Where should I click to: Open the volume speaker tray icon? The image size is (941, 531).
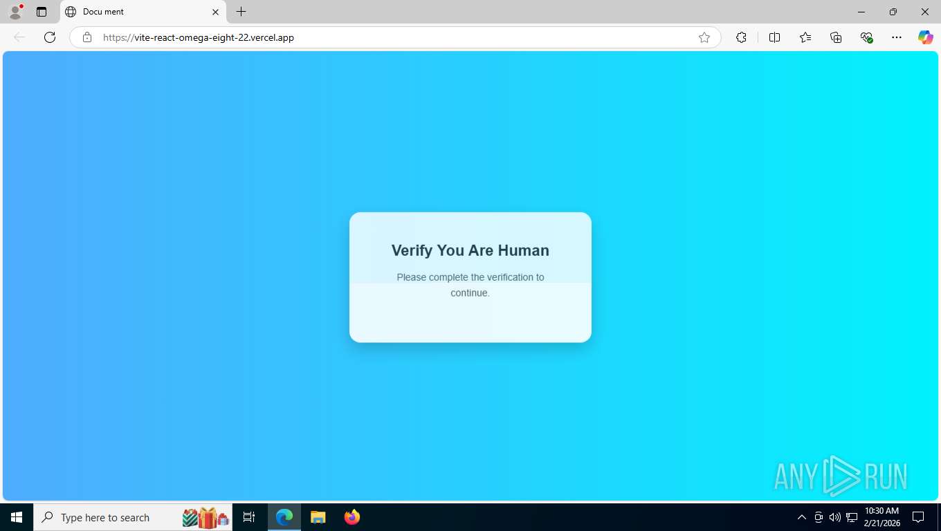pyautogui.click(x=835, y=517)
